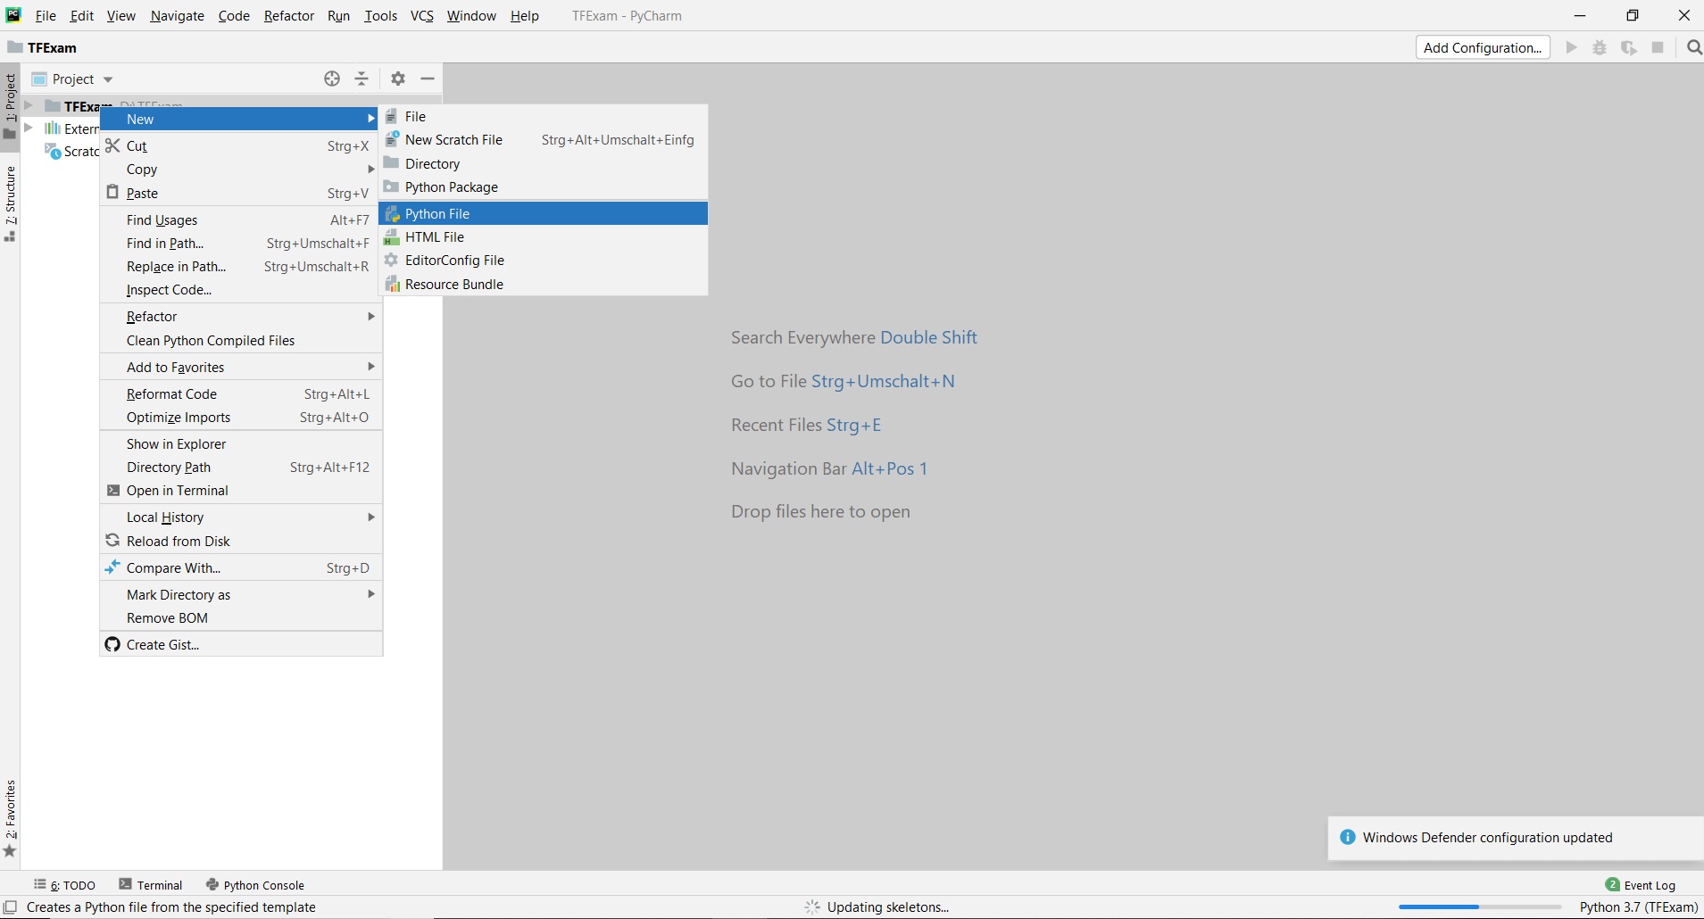Choose Replace in Path option
This screenshot has height=919, width=1704.
pos(241,266)
